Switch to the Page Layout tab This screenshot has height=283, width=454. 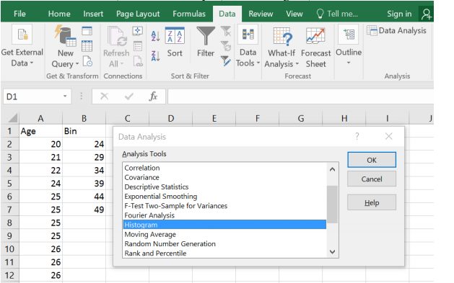pyautogui.click(x=138, y=14)
